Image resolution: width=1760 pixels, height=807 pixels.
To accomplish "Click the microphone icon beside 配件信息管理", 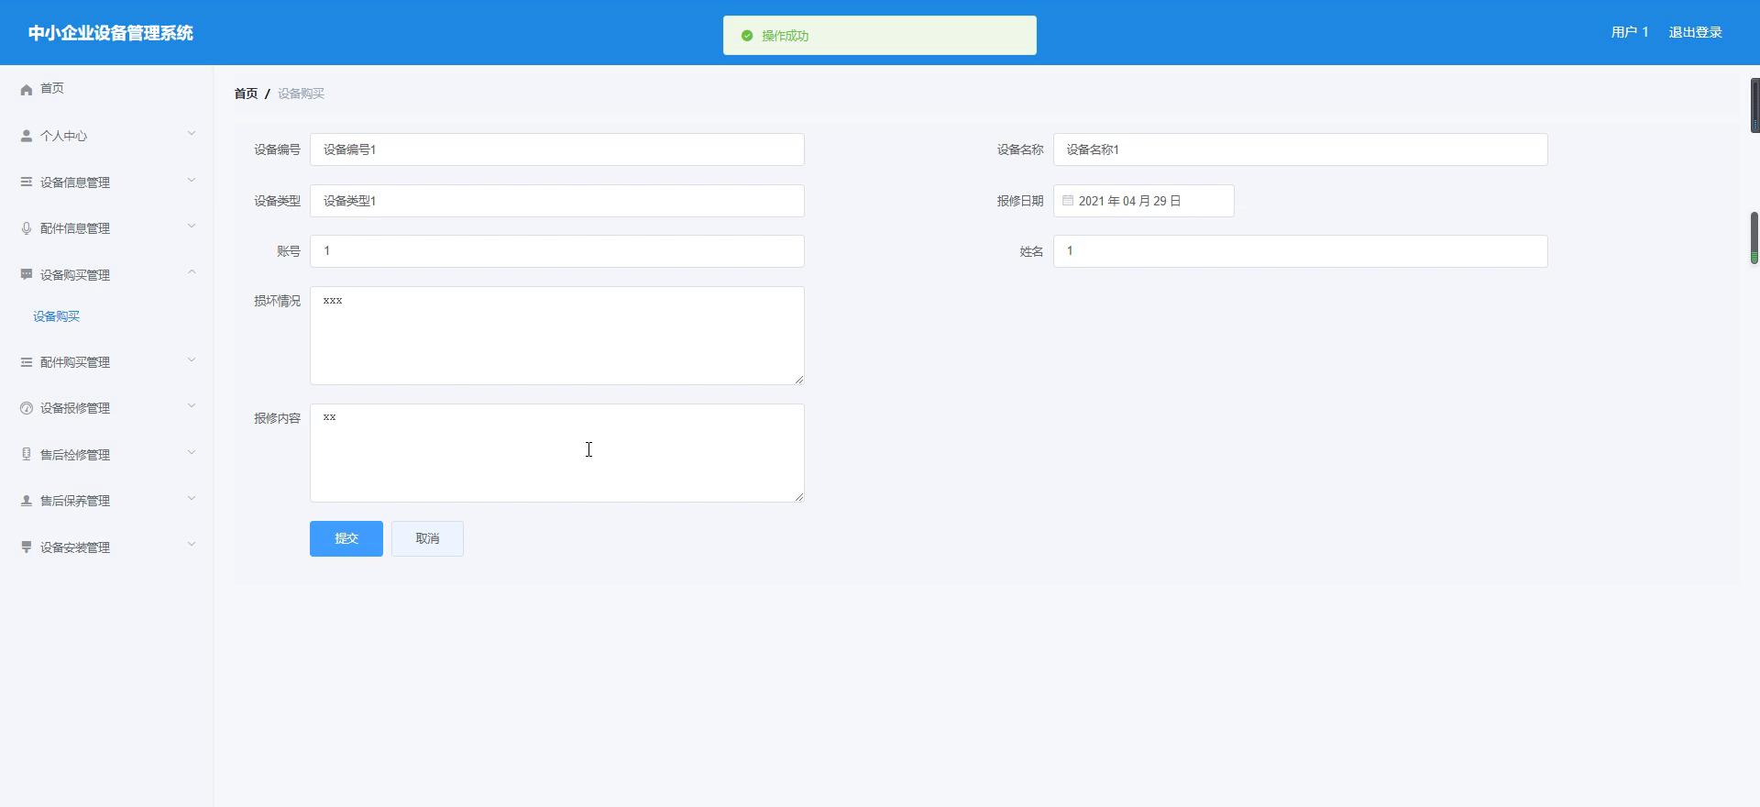I will (x=27, y=228).
